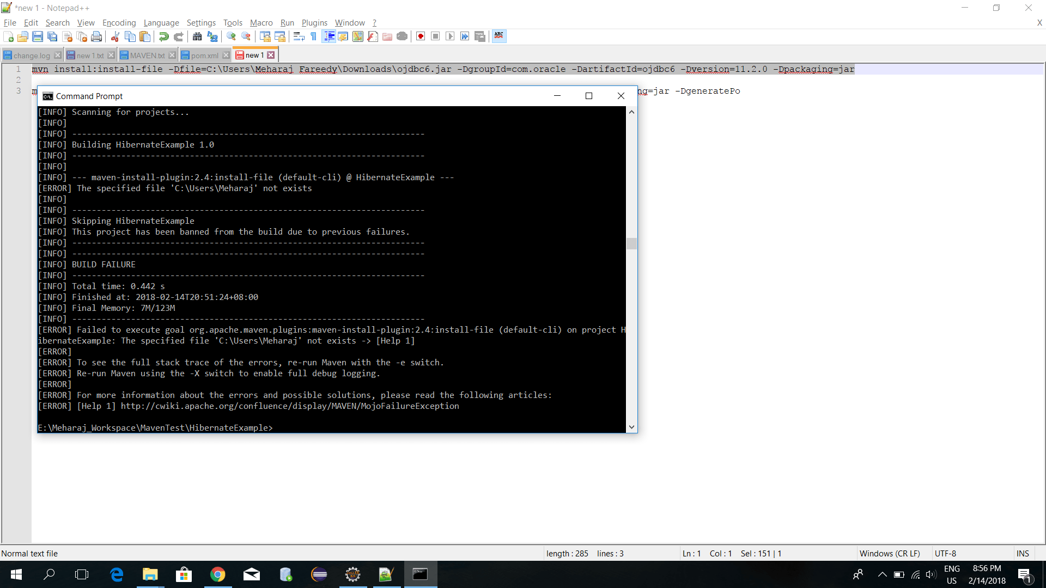Click the Save All toolbar icon
This screenshot has width=1046, height=588.
coord(52,36)
